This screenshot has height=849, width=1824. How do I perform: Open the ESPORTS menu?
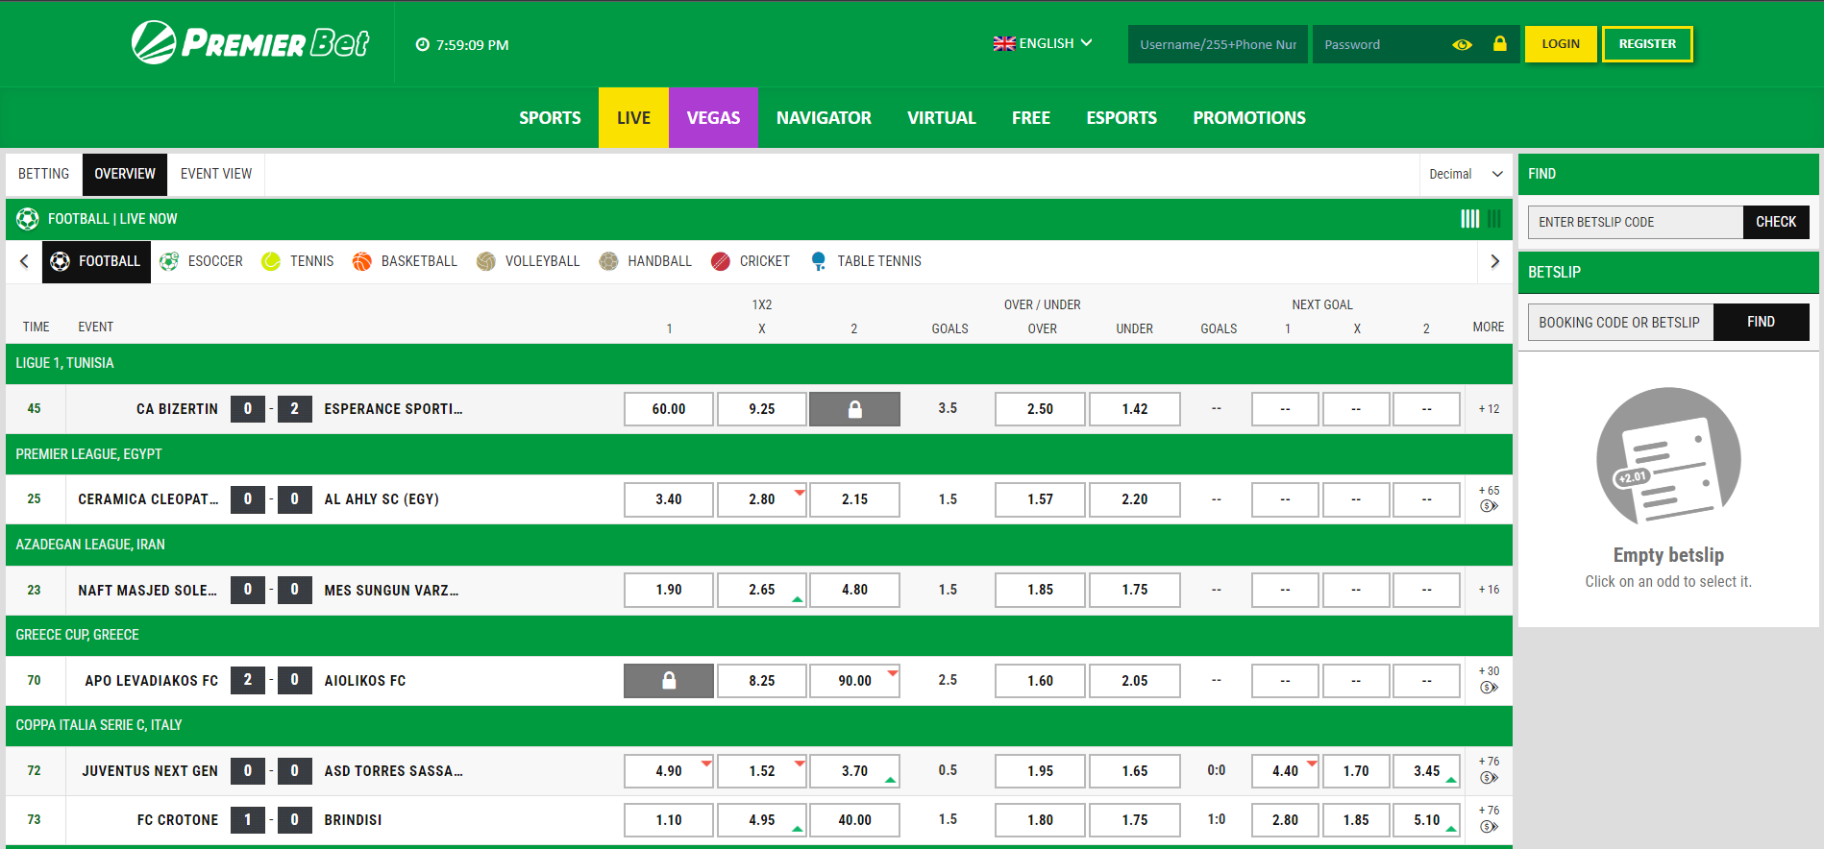(x=1122, y=118)
